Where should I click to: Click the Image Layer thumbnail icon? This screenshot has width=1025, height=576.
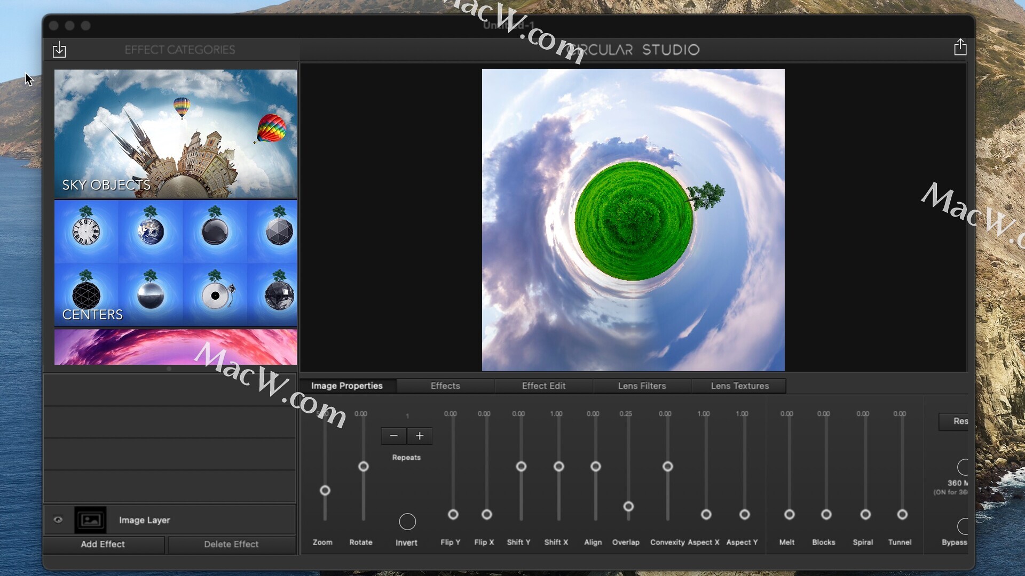coord(90,520)
